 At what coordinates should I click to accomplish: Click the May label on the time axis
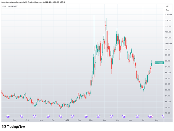118,120
